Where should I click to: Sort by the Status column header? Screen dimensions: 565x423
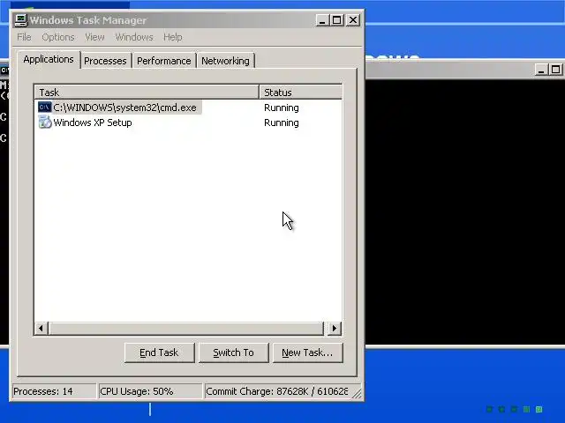point(300,92)
